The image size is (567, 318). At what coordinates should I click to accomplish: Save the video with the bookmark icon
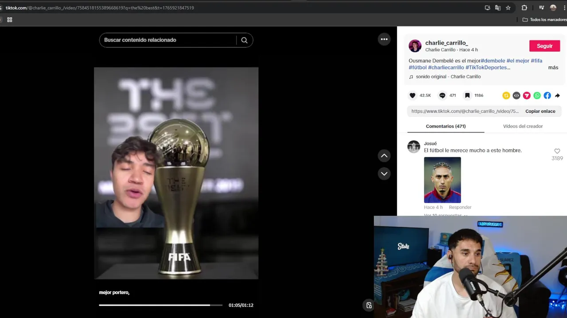[x=467, y=95]
